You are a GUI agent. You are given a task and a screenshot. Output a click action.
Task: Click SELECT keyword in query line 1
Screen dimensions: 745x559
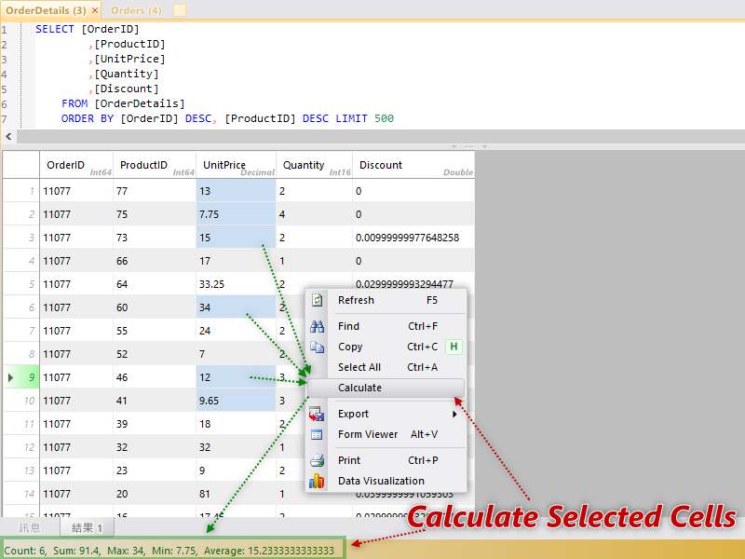[55, 29]
